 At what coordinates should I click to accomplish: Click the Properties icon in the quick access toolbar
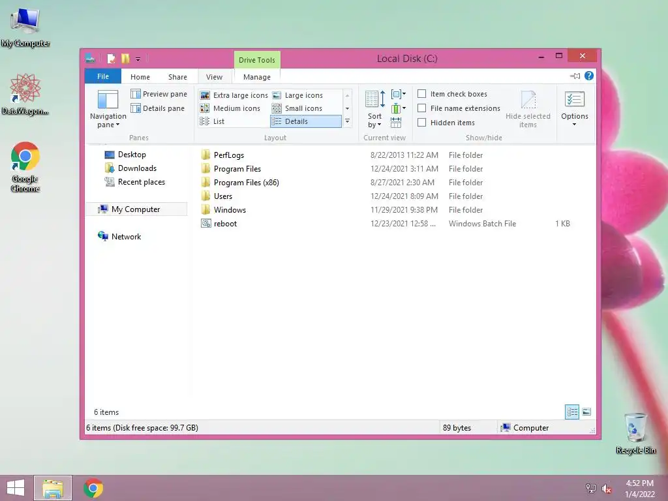pyautogui.click(x=111, y=58)
